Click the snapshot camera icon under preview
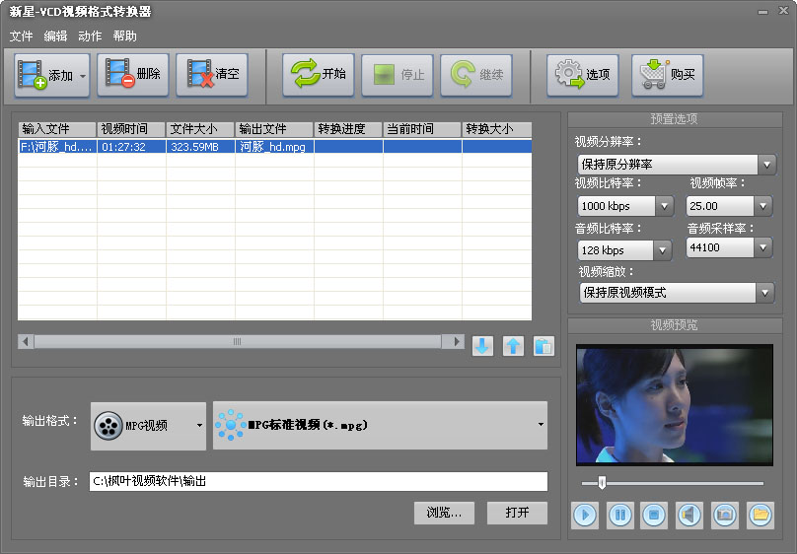 tap(725, 514)
